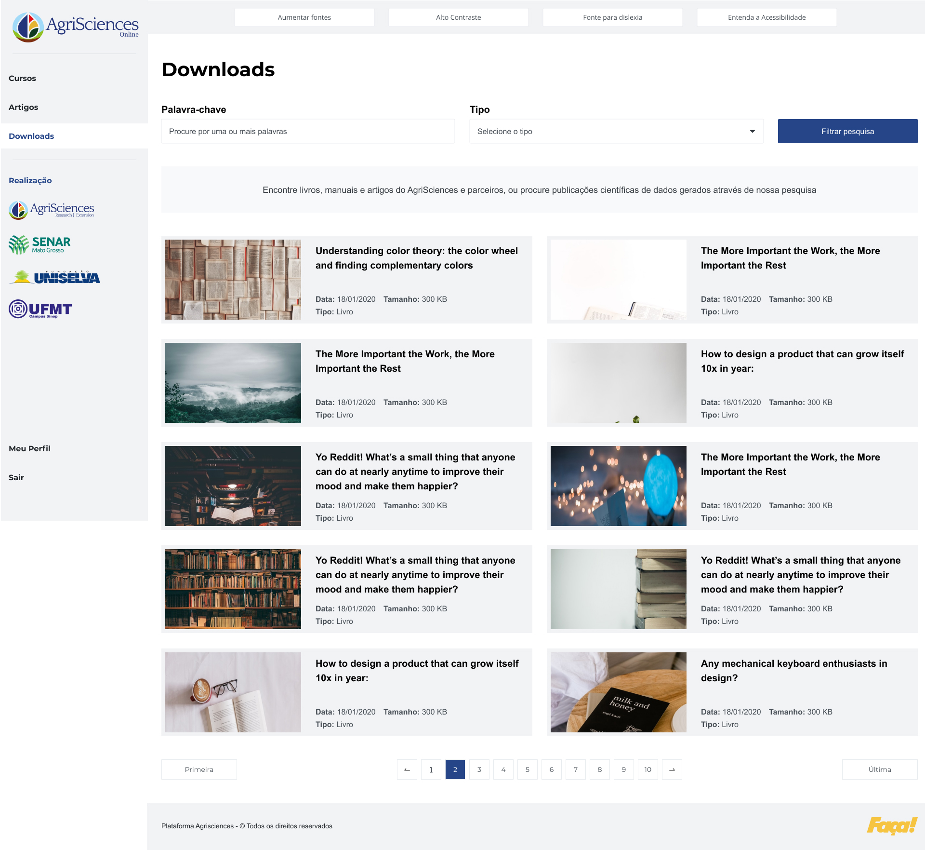The image size is (925, 850).
Task: Open the milk and honey book thumbnail
Action: 618,692
